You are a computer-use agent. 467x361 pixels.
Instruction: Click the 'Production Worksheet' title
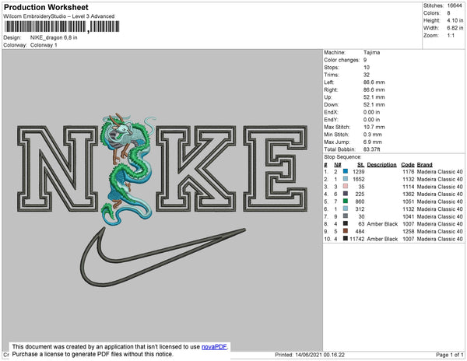tap(46, 8)
